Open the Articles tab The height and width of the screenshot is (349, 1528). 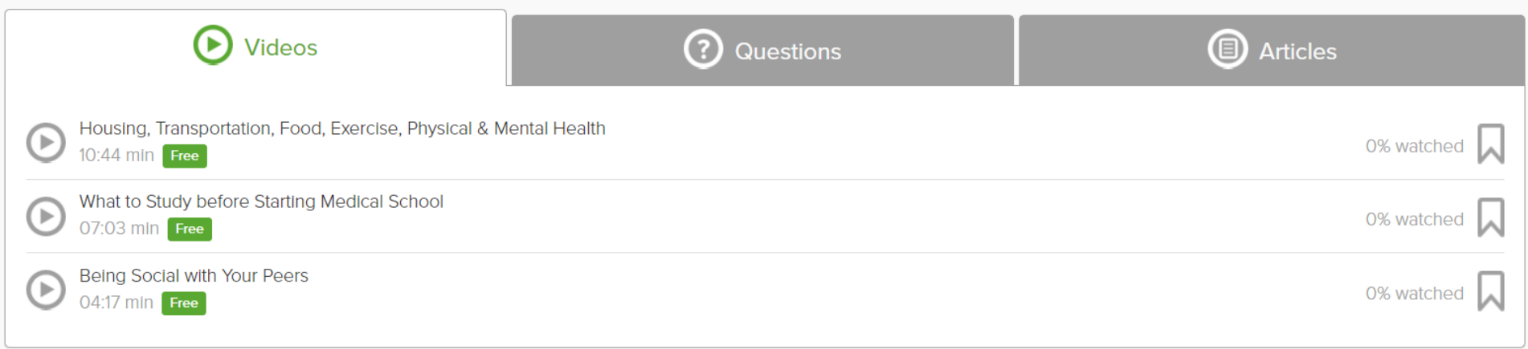coord(1272,51)
